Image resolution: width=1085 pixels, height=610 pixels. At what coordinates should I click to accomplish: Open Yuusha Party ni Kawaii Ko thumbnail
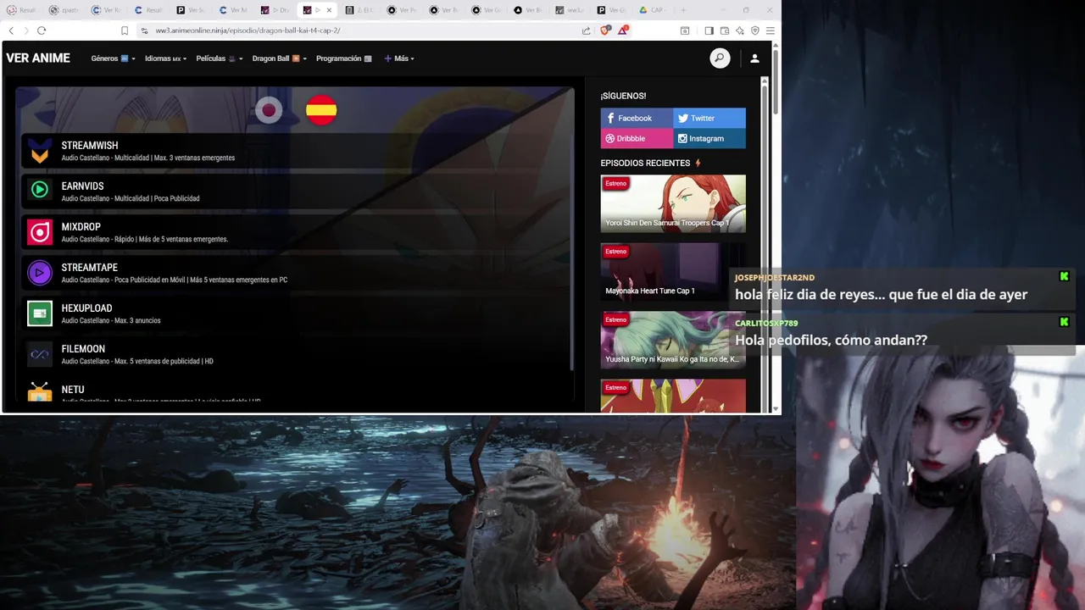click(x=673, y=340)
